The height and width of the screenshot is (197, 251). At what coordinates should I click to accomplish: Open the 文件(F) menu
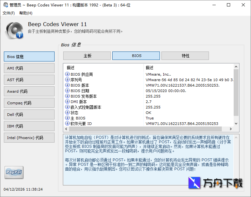[x=9, y=13]
